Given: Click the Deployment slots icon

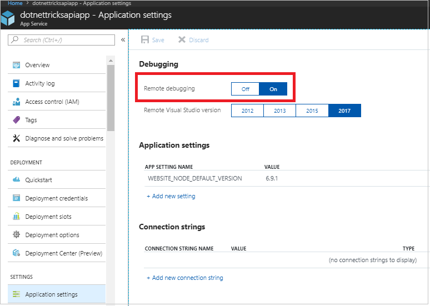Looking at the screenshot, I should click(16, 217).
